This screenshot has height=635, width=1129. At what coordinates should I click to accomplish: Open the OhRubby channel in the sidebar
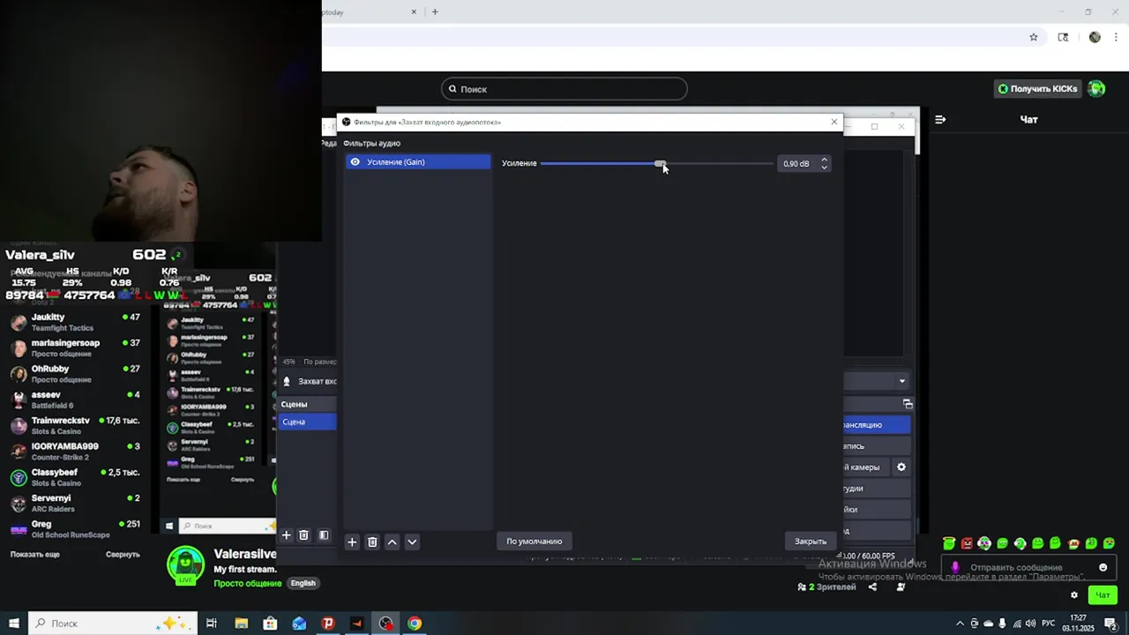(x=76, y=374)
